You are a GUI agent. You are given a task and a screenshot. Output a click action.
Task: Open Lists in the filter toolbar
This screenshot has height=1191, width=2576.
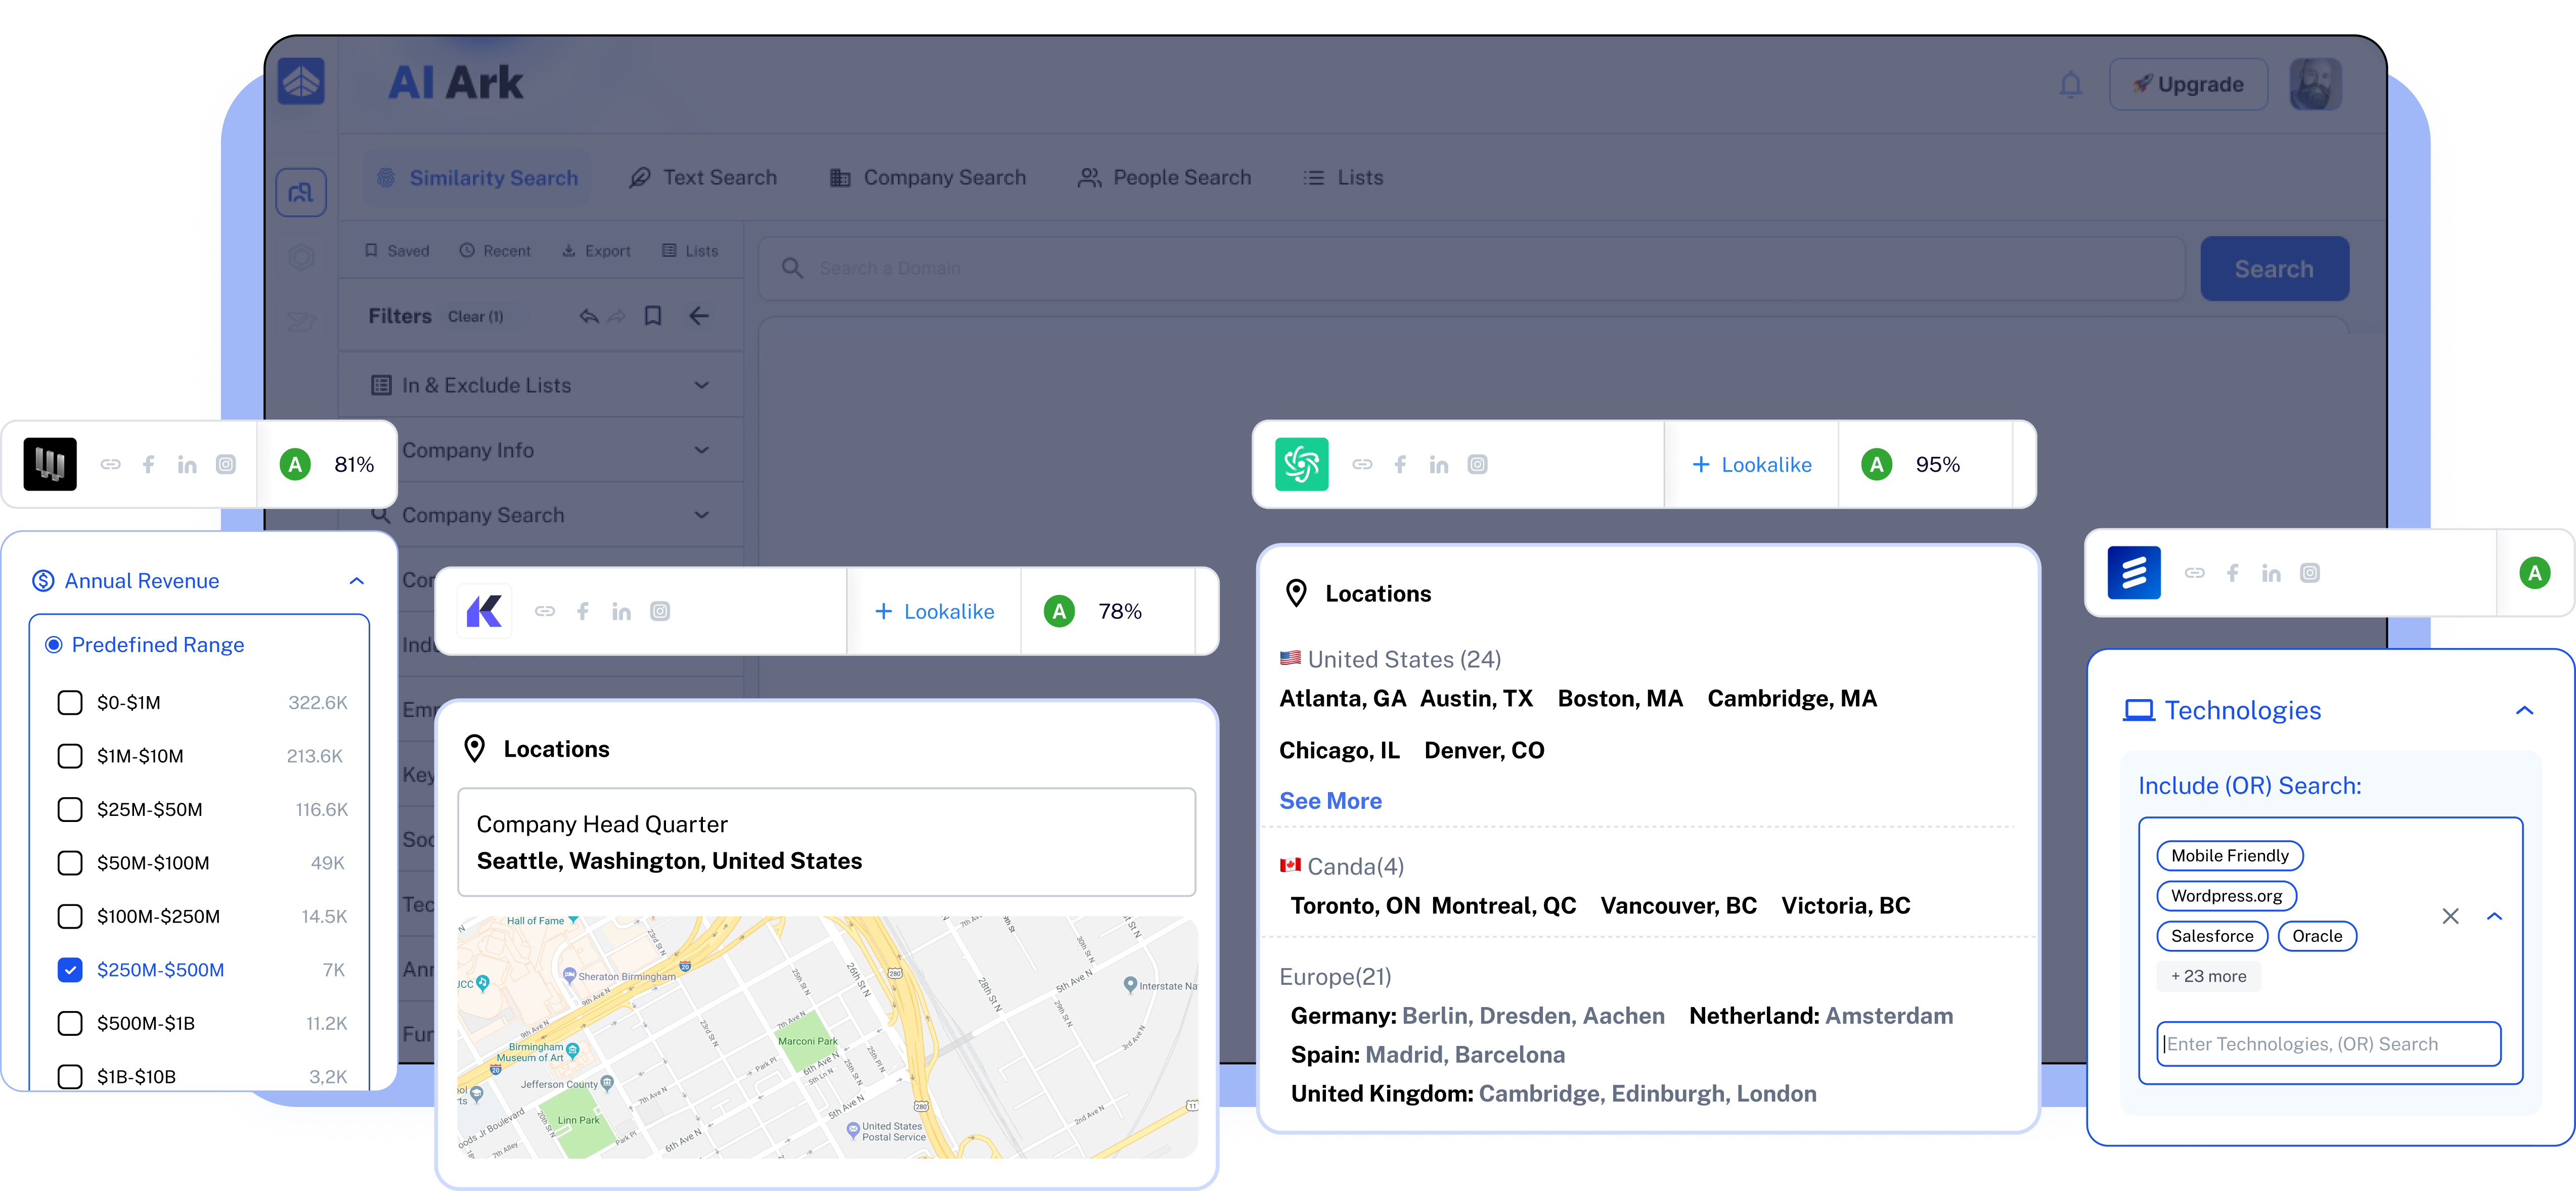[x=690, y=251]
